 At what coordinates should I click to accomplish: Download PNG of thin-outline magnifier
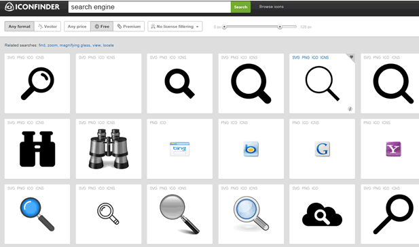click(x=306, y=58)
